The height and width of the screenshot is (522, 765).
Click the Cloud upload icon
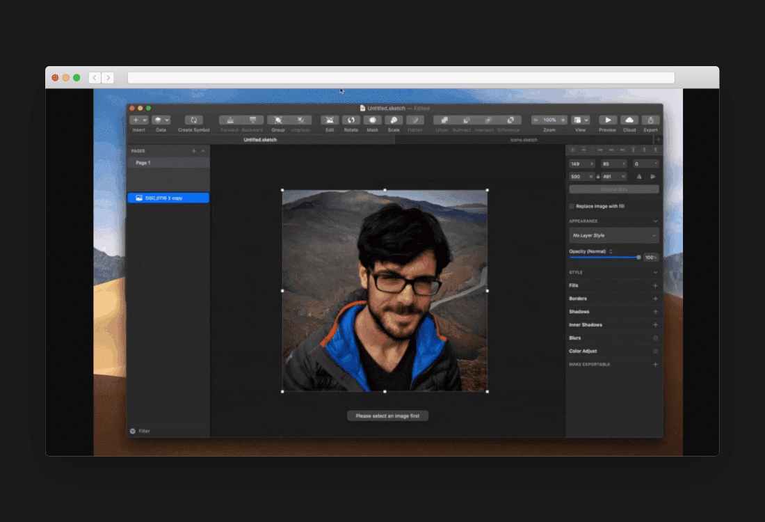click(x=629, y=120)
